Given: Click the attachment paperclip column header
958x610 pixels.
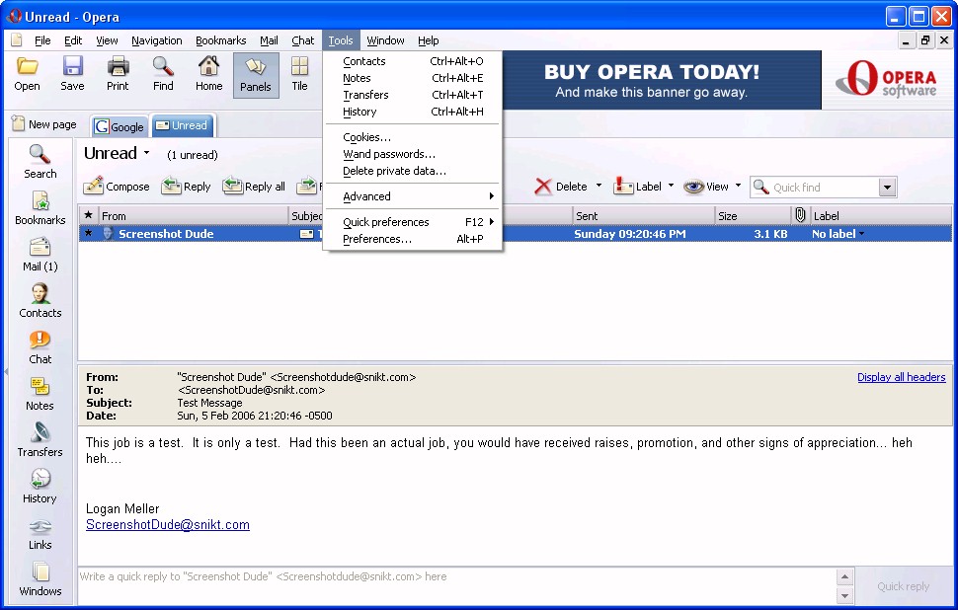Looking at the screenshot, I should 800,215.
